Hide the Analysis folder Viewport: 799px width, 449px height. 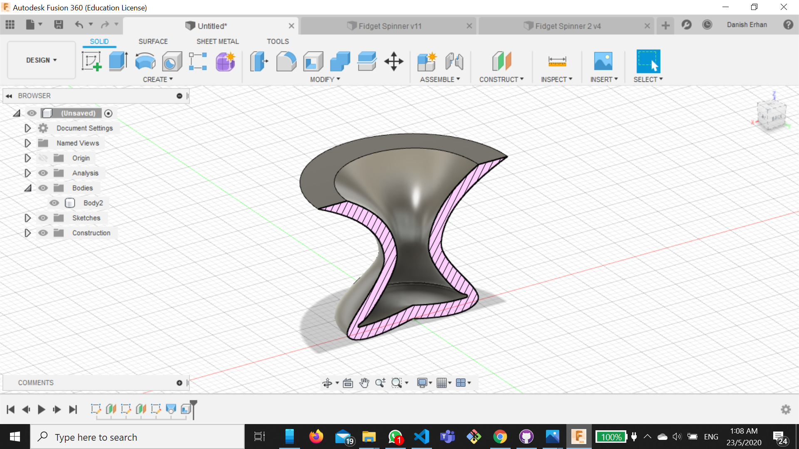coord(43,173)
